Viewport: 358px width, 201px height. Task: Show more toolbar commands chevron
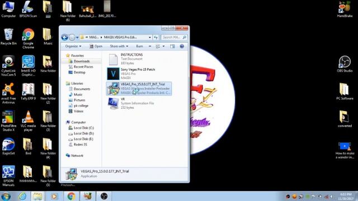[150, 46]
